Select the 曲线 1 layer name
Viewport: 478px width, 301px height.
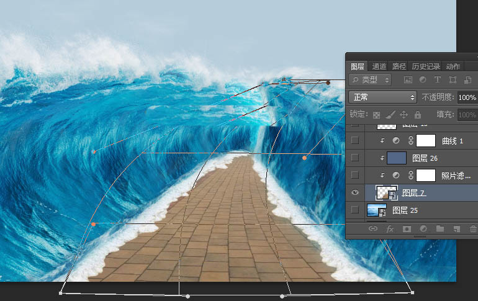click(x=453, y=141)
